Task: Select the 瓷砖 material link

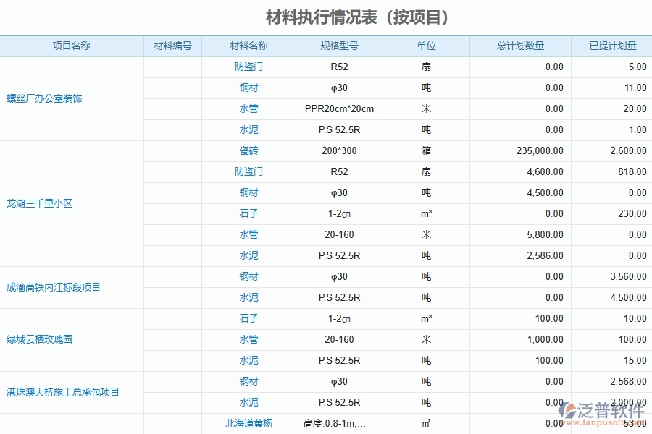Action: coord(248,150)
